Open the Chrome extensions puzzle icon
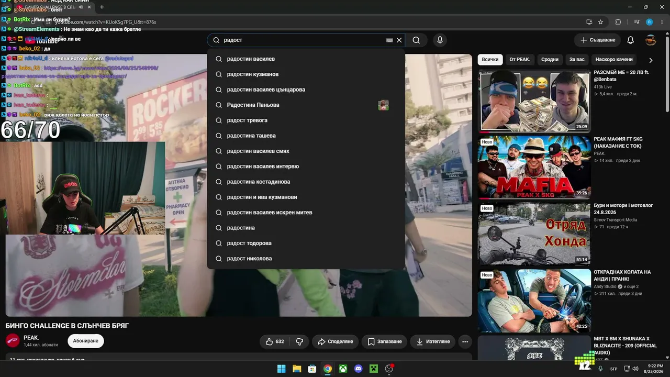The image size is (670, 377). point(618,22)
